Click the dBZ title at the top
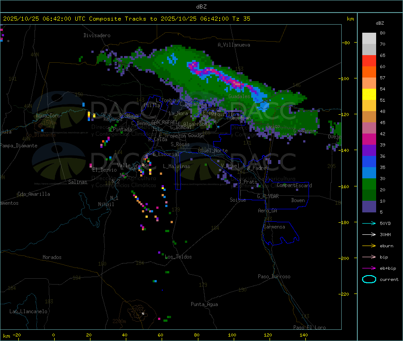Viewport: 403px width, 341px height. click(201, 7)
